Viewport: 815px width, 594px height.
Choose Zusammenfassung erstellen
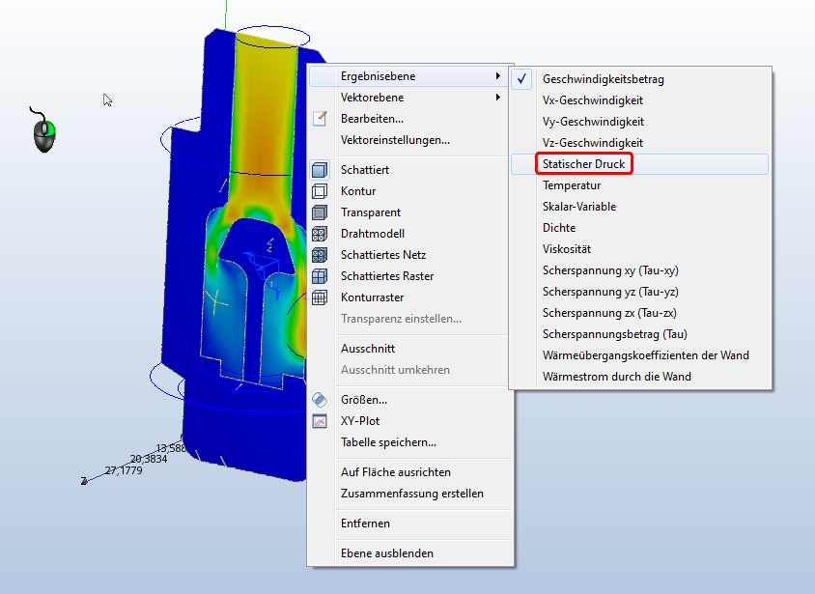pyautogui.click(x=410, y=494)
